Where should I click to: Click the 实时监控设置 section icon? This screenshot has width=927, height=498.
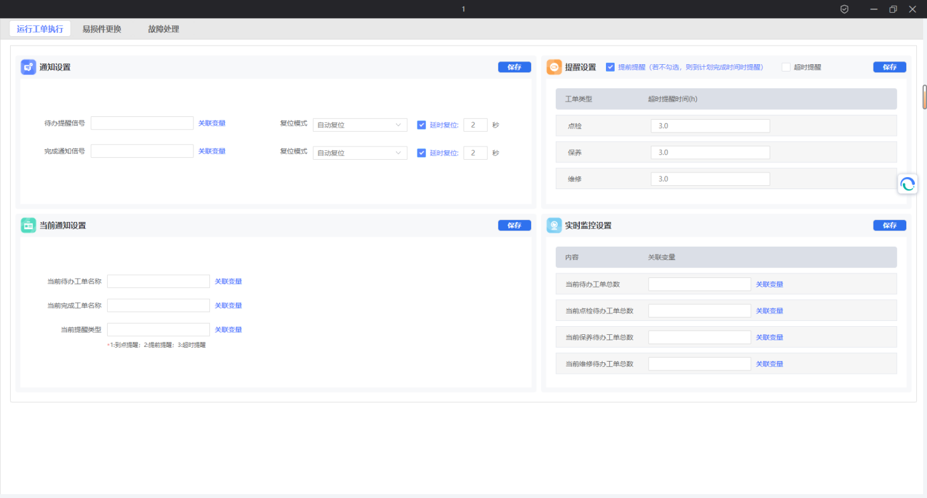pyautogui.click(x=554, y=225)
